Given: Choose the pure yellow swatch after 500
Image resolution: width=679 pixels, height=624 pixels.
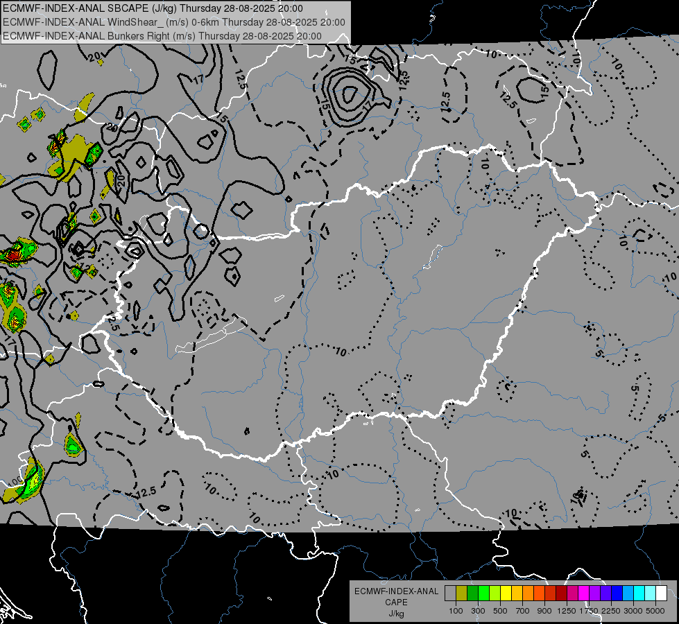Looking at the screenshot, I should point(506,593).
